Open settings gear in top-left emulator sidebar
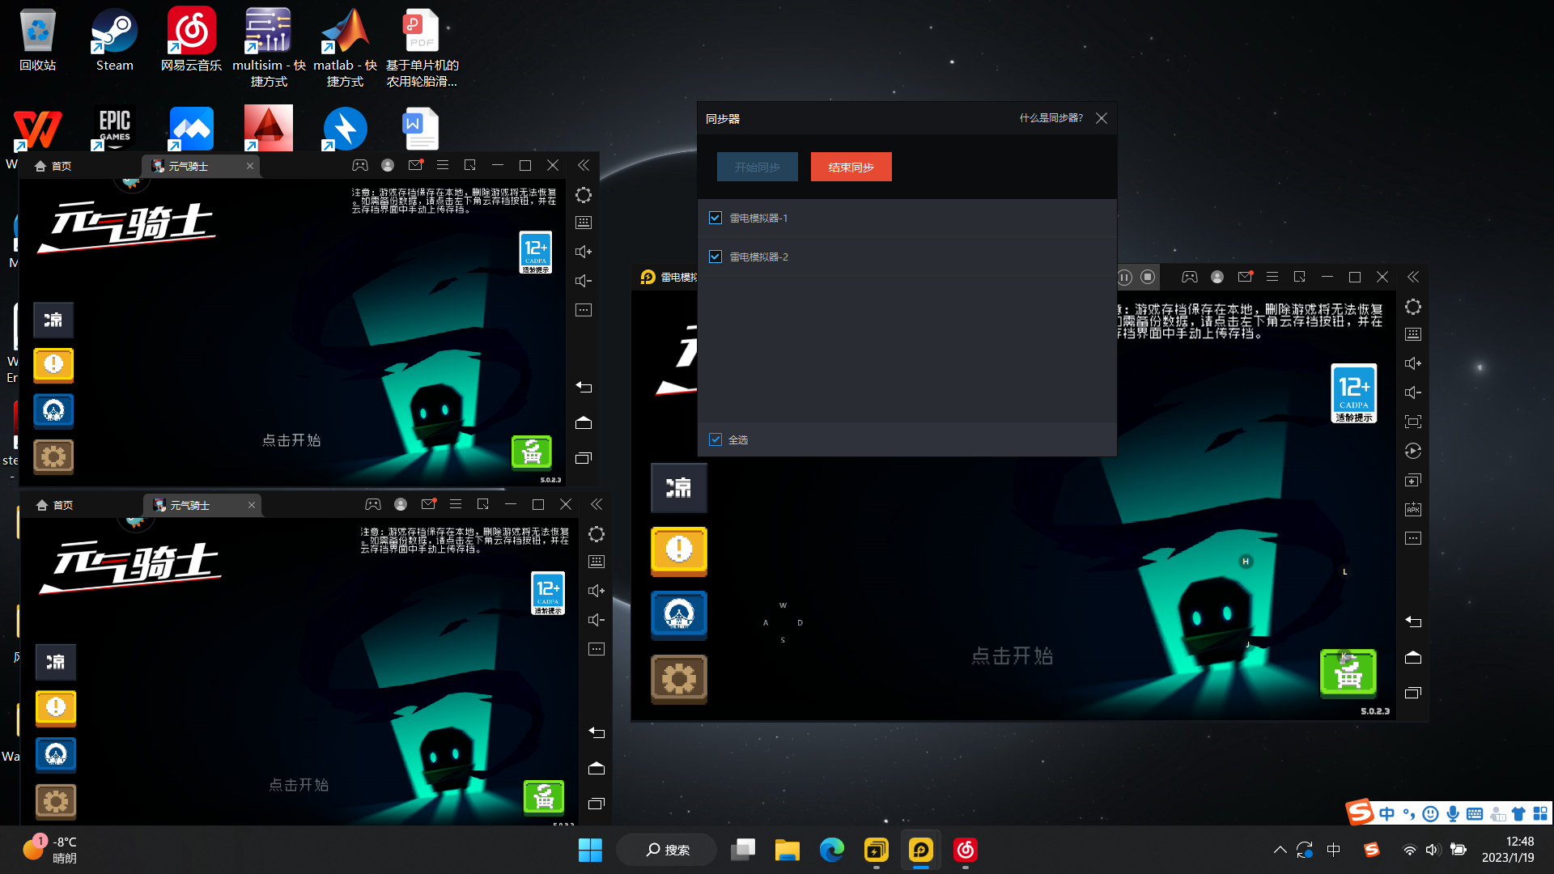1554x874 pixels. click(584, 195)
